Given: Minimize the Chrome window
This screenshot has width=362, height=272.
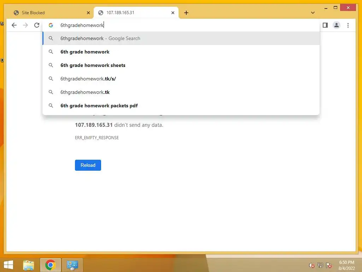Looking at the screenshot, I should [x=326, y=8].
